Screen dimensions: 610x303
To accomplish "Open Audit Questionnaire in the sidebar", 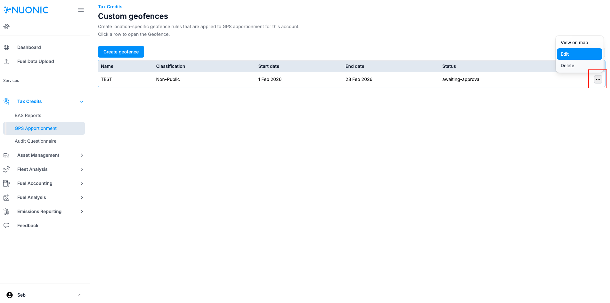I will click(36, 141).
